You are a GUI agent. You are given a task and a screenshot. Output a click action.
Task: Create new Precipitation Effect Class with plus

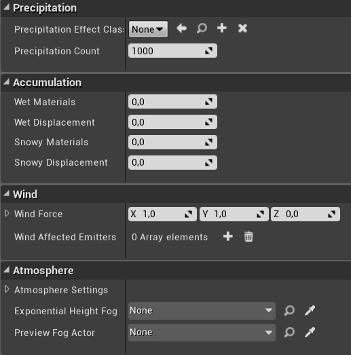(x=222, y=28)
